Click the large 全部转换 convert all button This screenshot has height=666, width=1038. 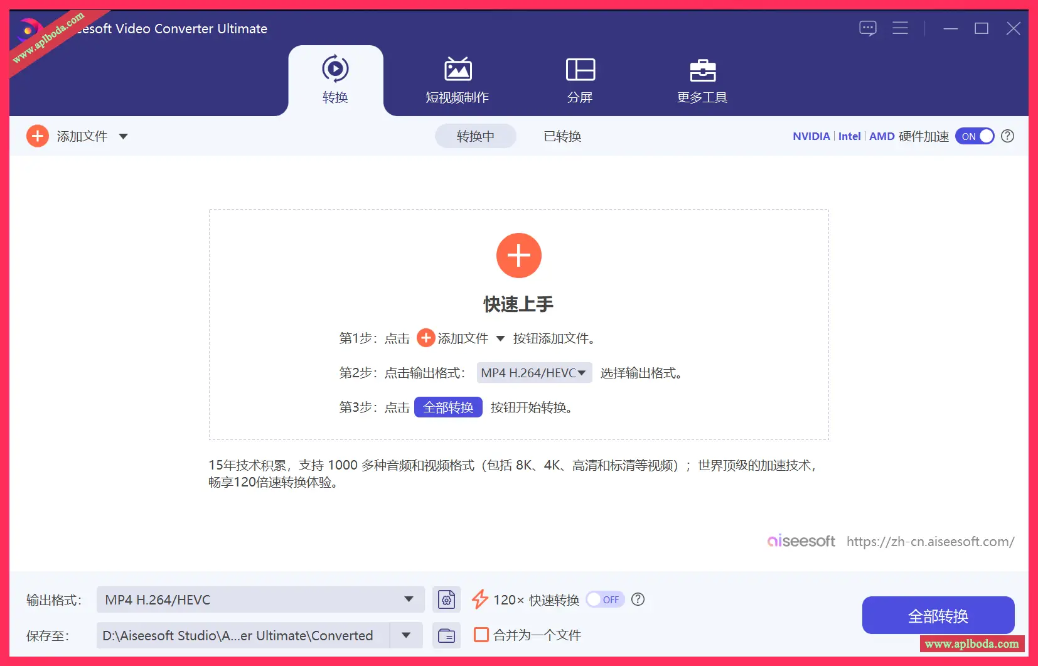[938, 616]
